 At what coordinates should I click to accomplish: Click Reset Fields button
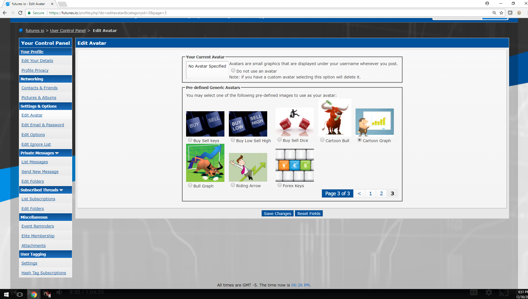click(309, 214)
